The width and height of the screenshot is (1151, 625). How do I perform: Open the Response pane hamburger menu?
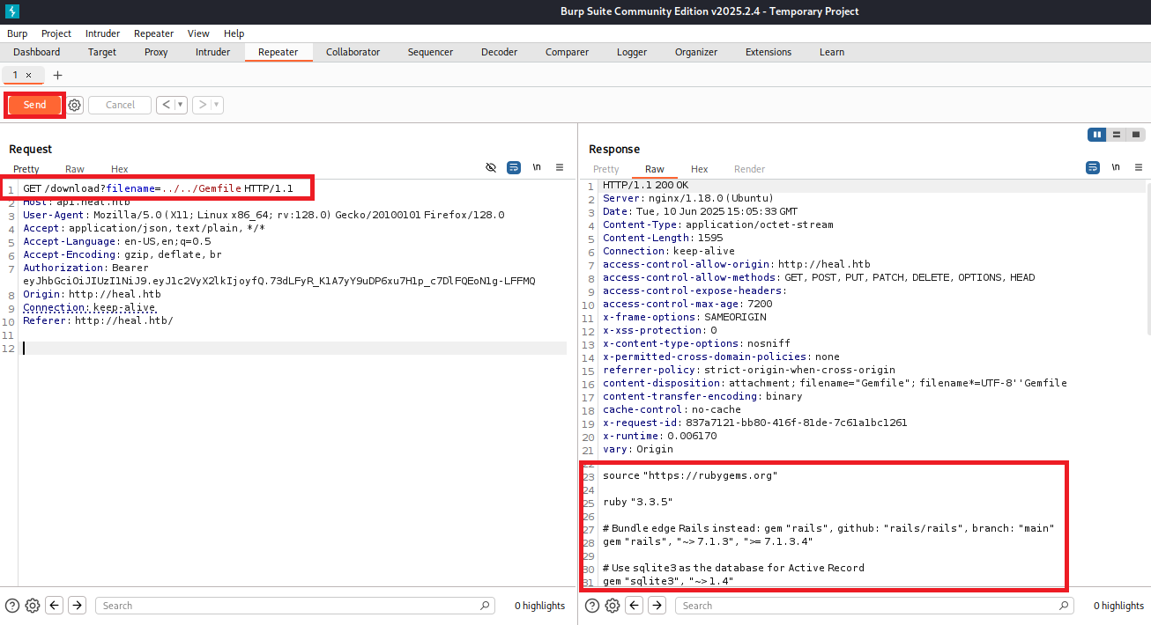(x=1139, y=167)
